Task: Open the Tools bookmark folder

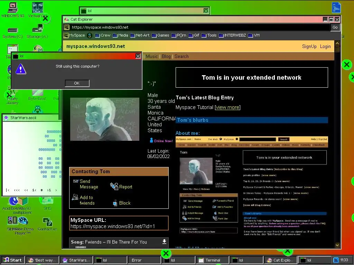Action: click(x=209, y=36)
